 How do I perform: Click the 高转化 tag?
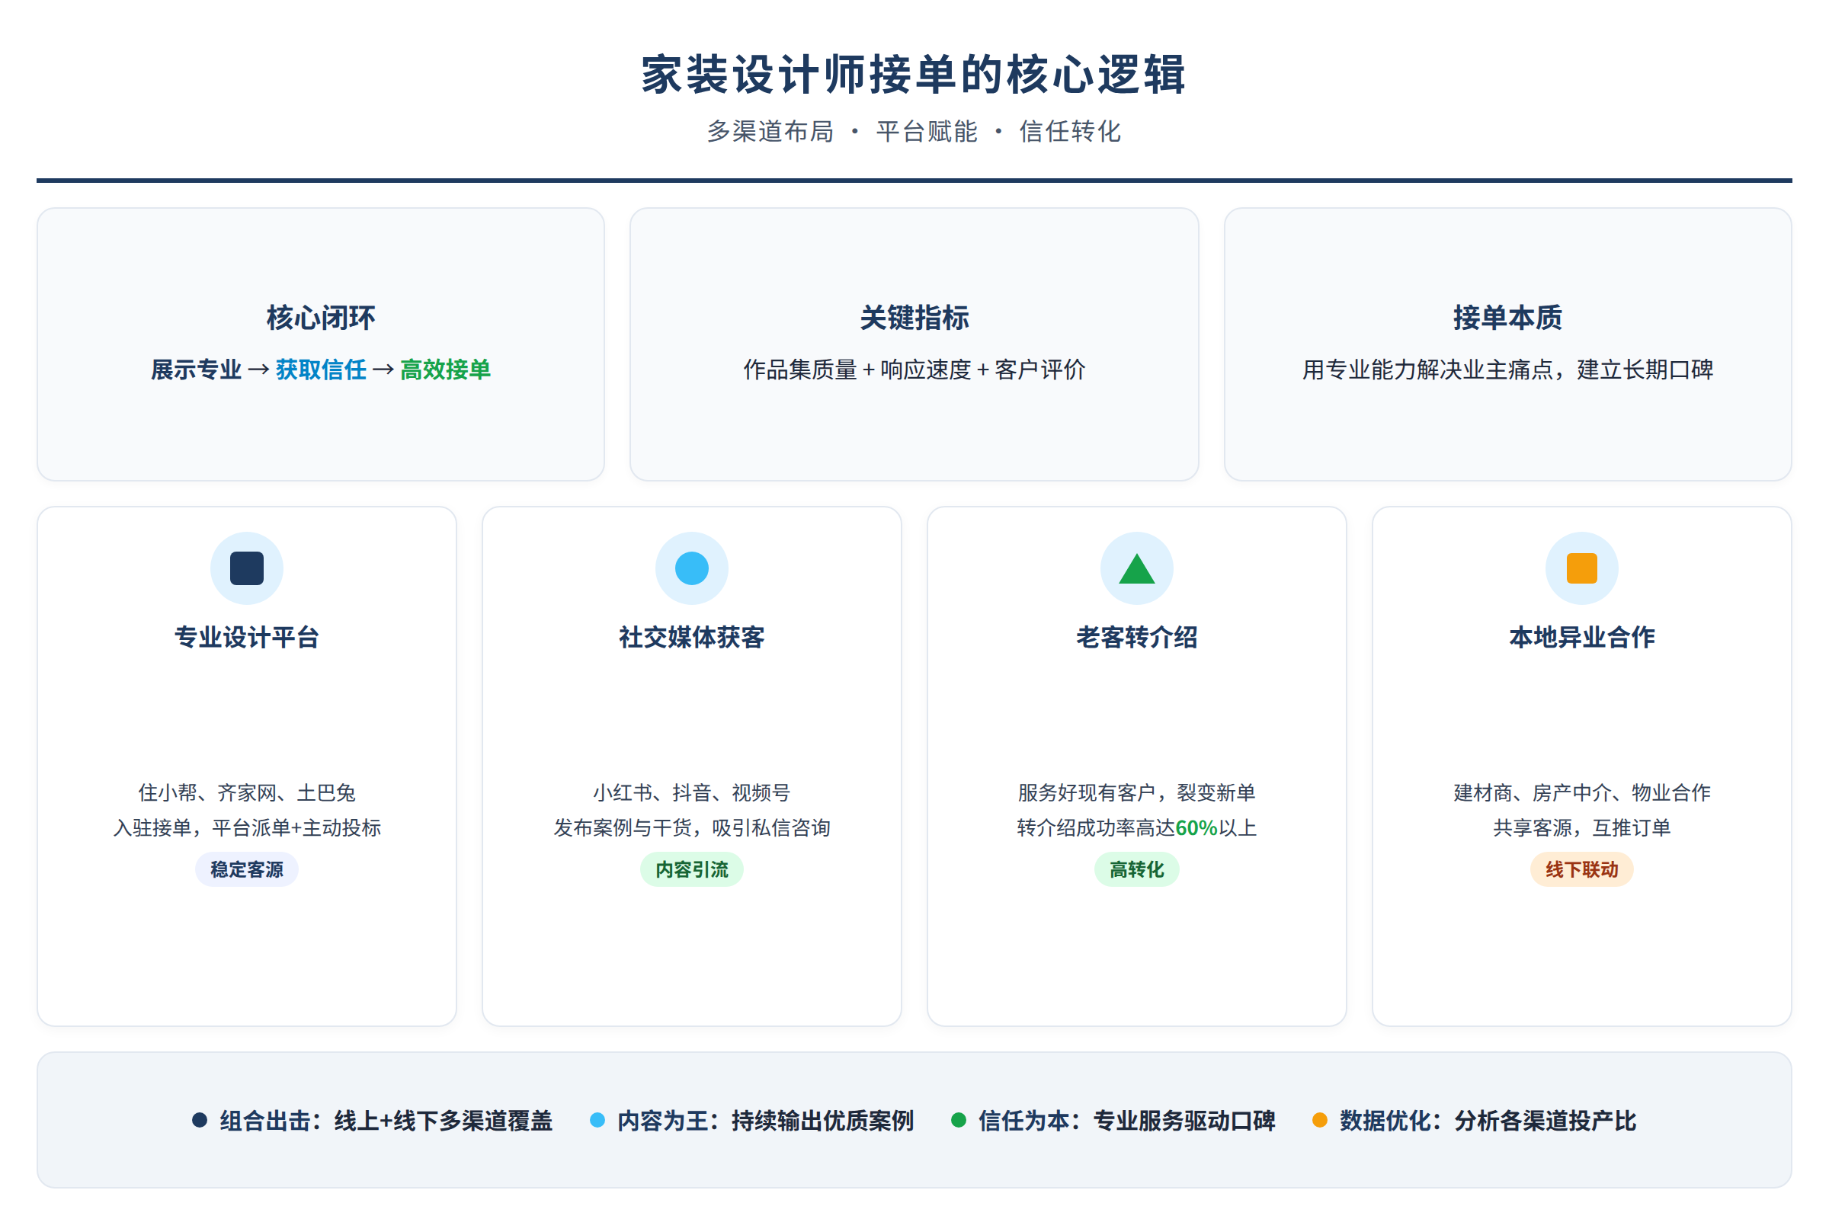point(1136,869)
